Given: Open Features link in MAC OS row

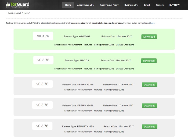Looking at the screenshot, I should (x=88, y=69).
